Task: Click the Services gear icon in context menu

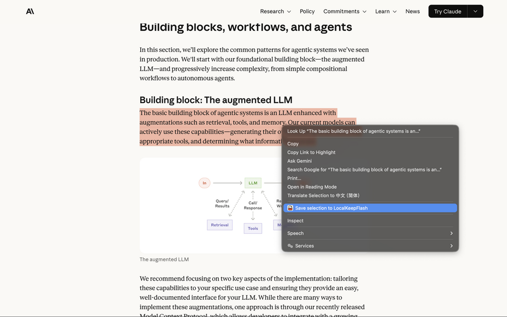Action: [290, 246]
